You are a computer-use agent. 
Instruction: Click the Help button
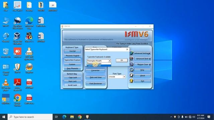tap(142, 70)
